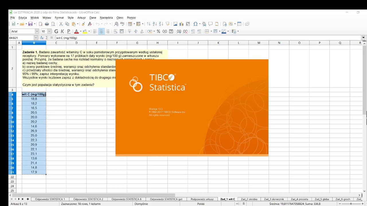Click the Sort descending icon
The height and width of the screenshot is (206, 367).
click(161, 24)
